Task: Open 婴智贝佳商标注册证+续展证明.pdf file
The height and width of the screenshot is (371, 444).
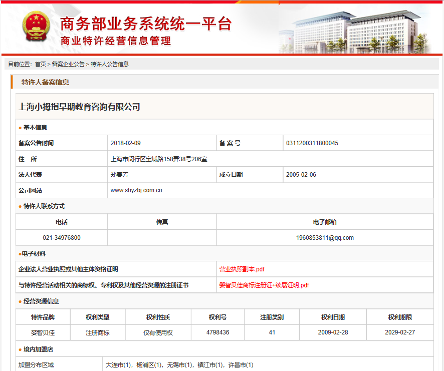Action: click(x=264, y=285)
